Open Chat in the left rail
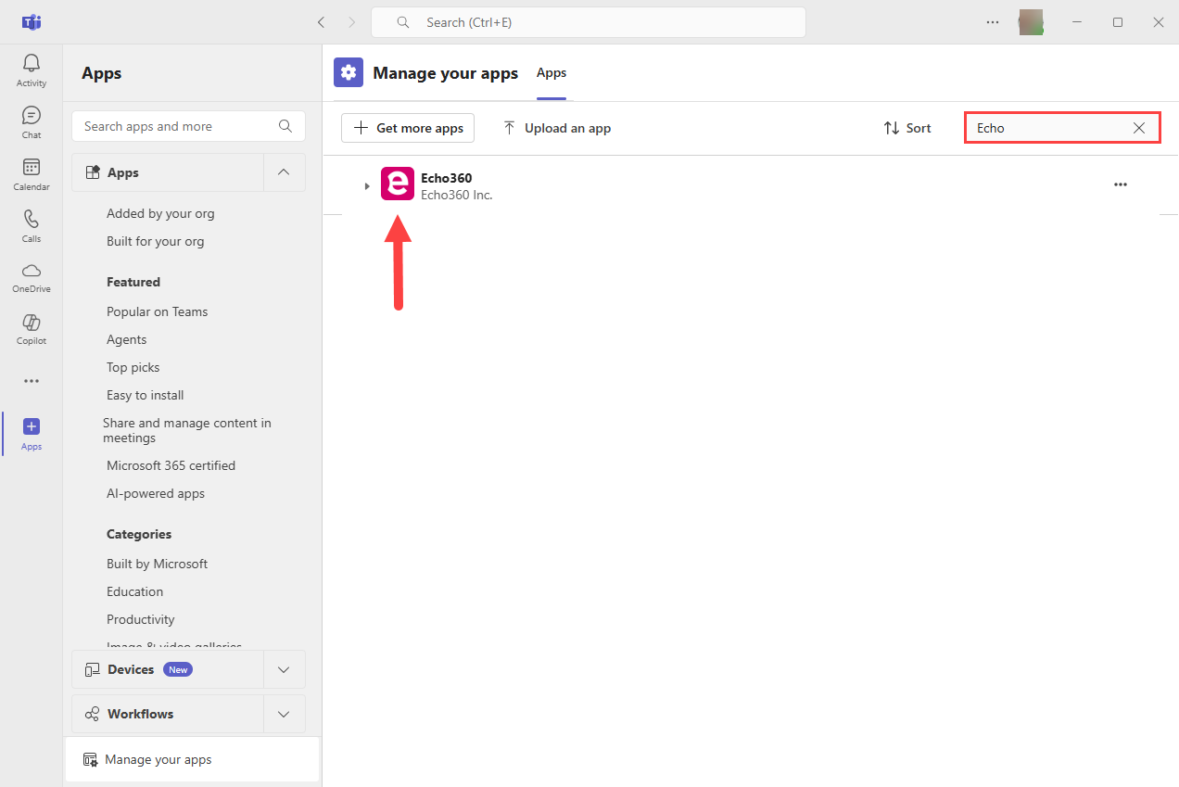1179x787 pixels. tap(32, 122)
